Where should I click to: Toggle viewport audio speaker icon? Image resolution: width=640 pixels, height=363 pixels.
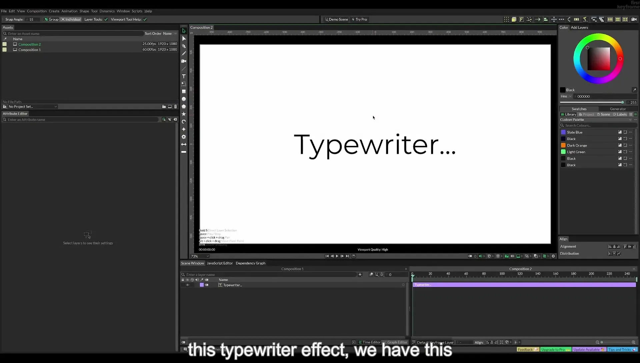pos(480,256)
